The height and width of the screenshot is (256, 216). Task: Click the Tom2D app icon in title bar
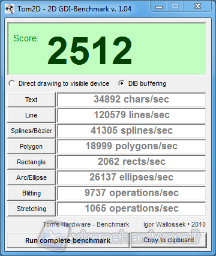click(x=9, y=9)
